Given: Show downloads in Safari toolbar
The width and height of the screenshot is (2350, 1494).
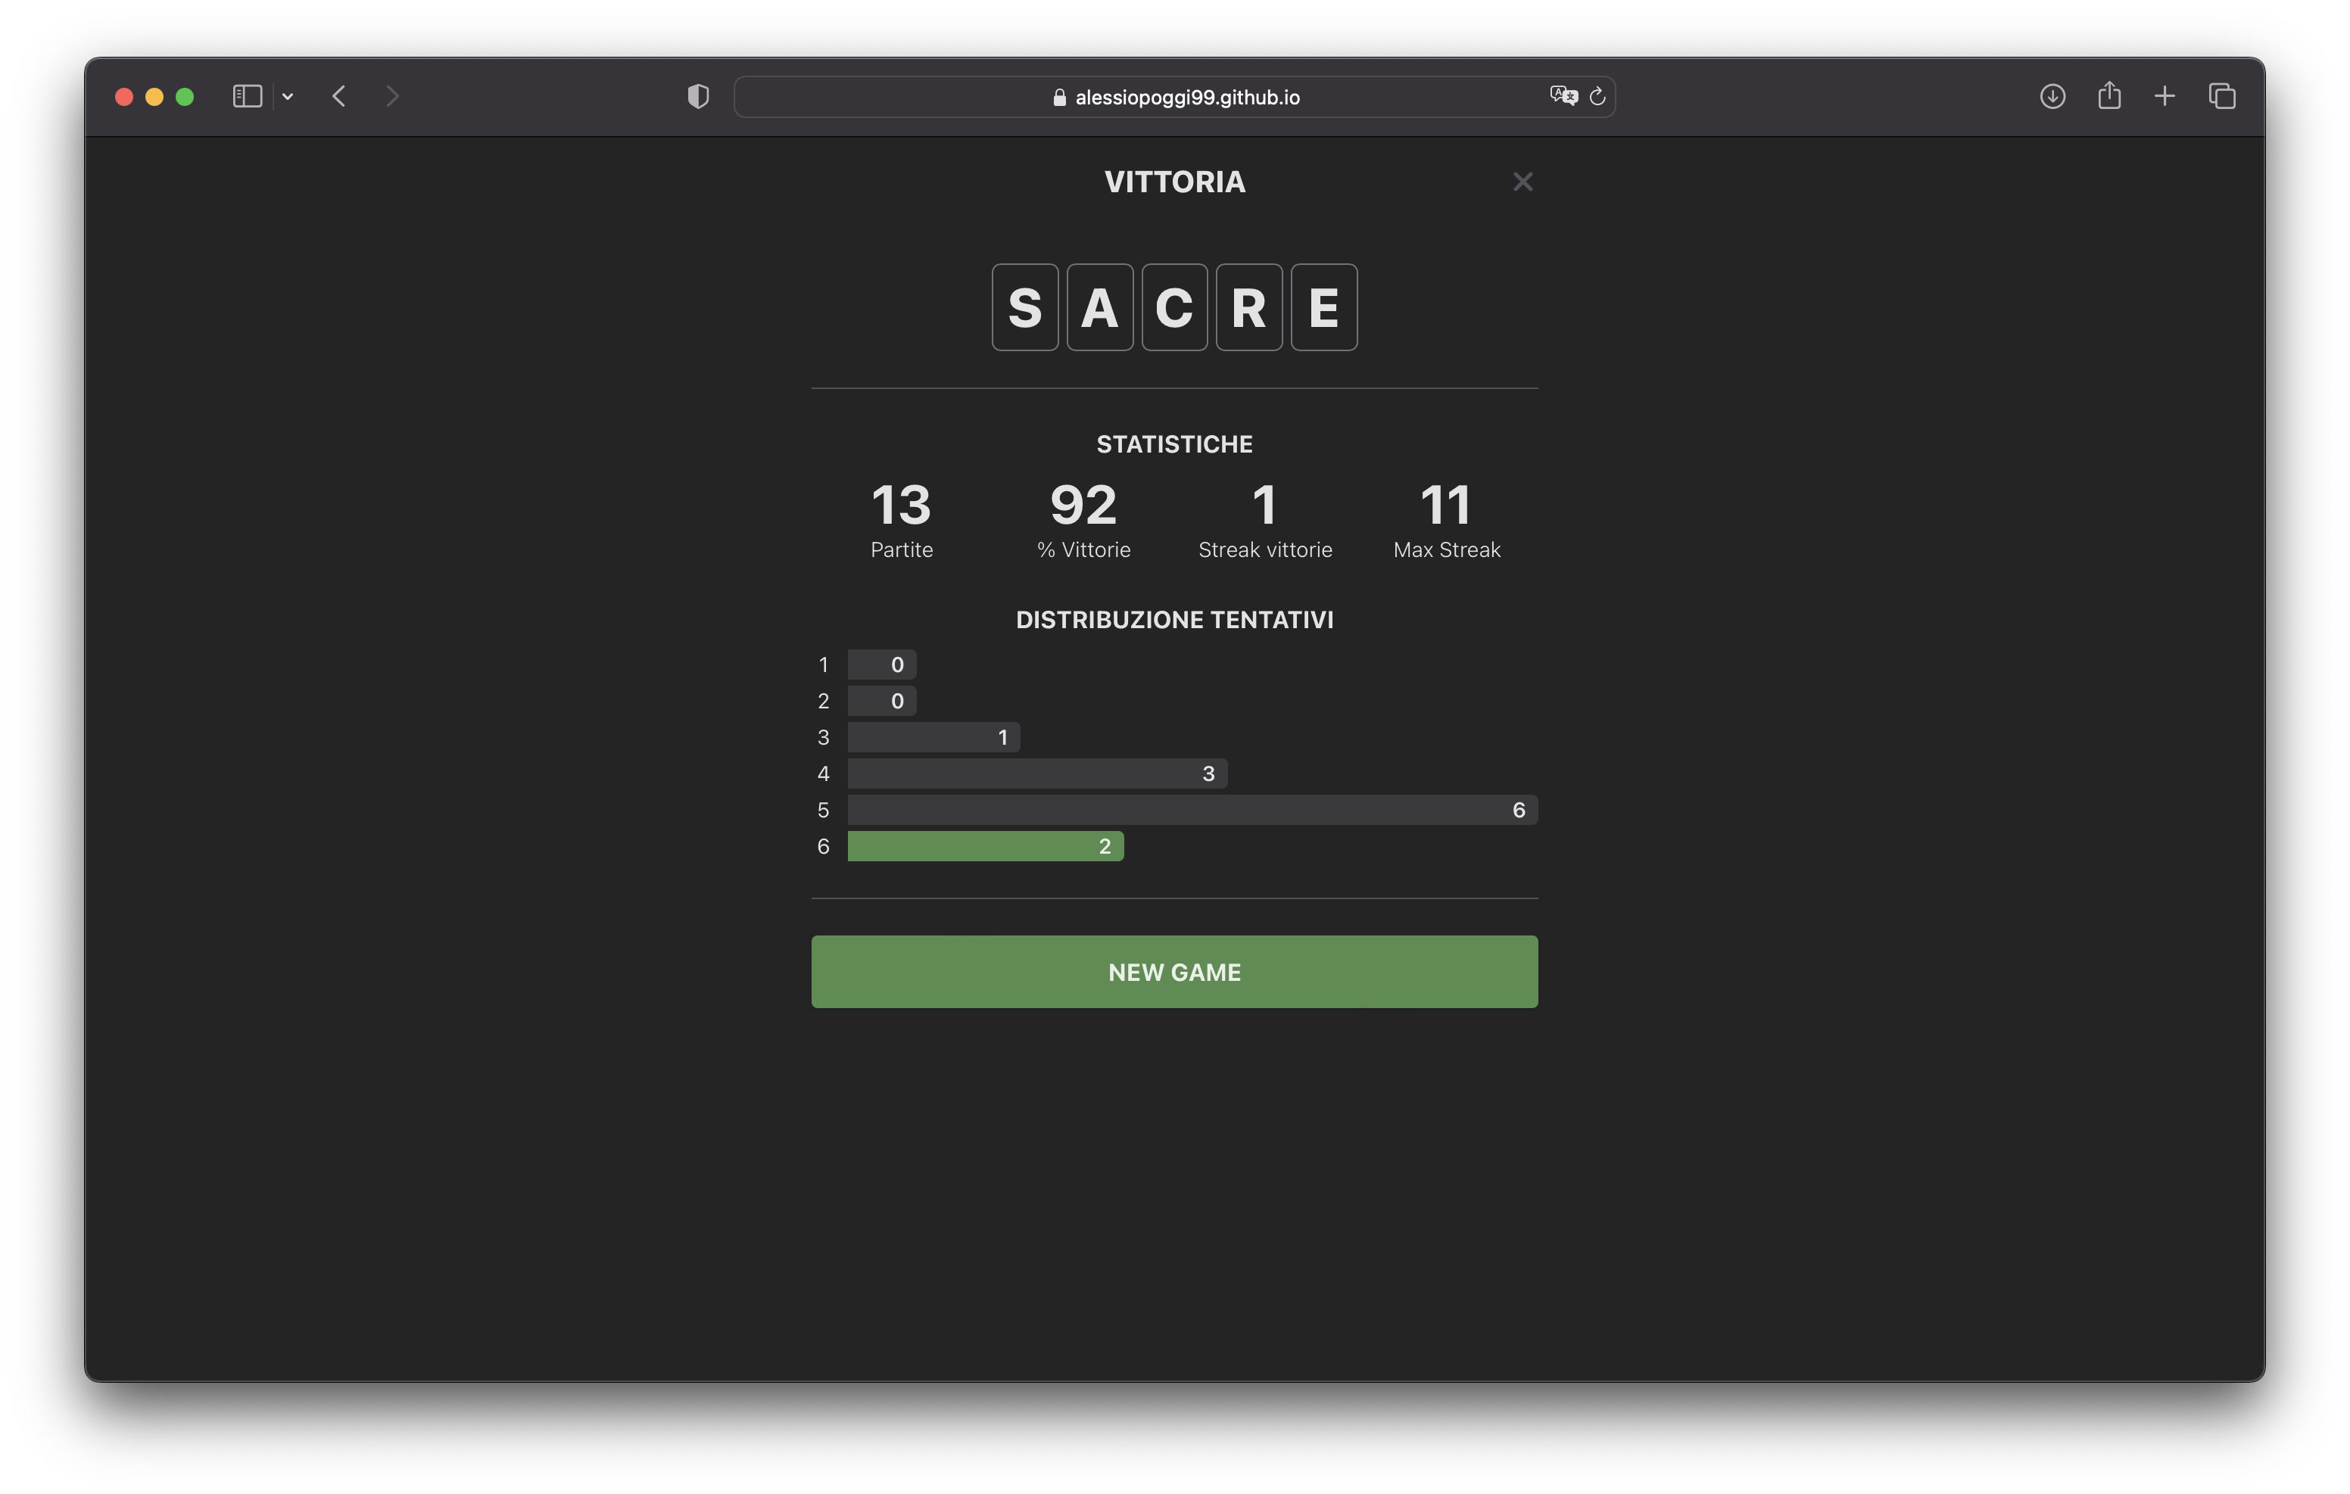Looking at the screenshot, I should pos(2052,97).
